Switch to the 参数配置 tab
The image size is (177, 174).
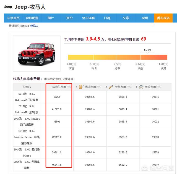[32, 18]
